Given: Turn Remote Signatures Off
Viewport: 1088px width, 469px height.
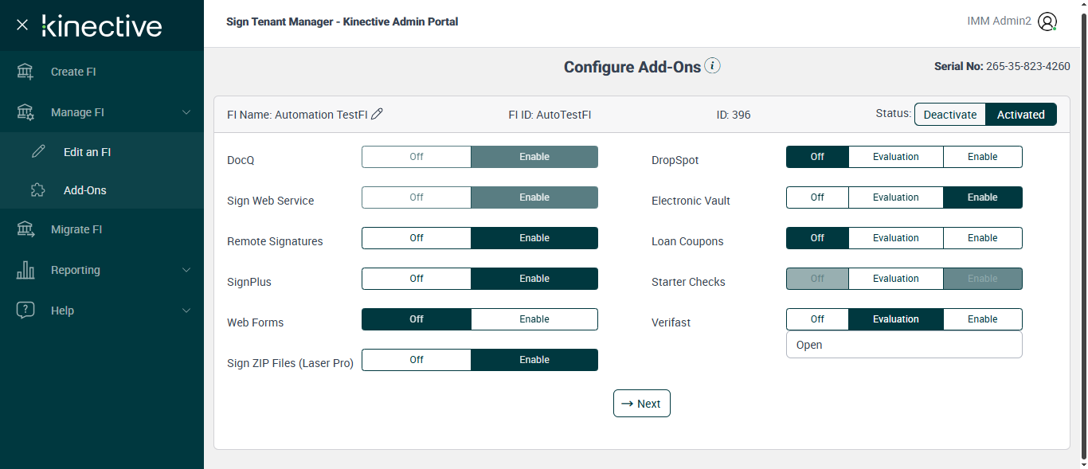Looking at the screenshot, I should pyautogui.click(x=417, y=238).
